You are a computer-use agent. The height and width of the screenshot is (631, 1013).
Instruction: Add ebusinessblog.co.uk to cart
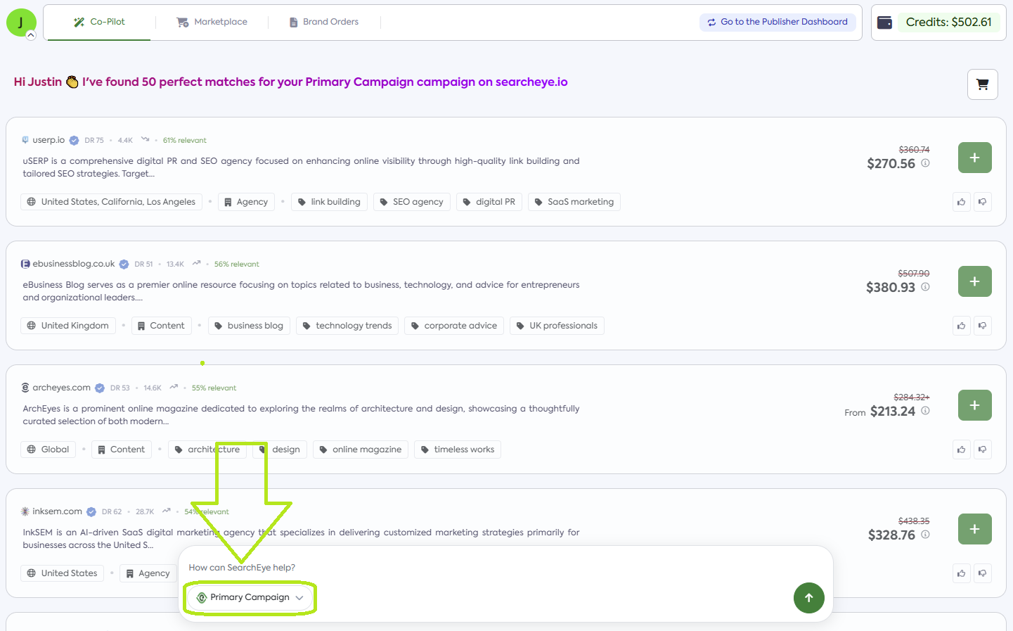coord(975,281)
